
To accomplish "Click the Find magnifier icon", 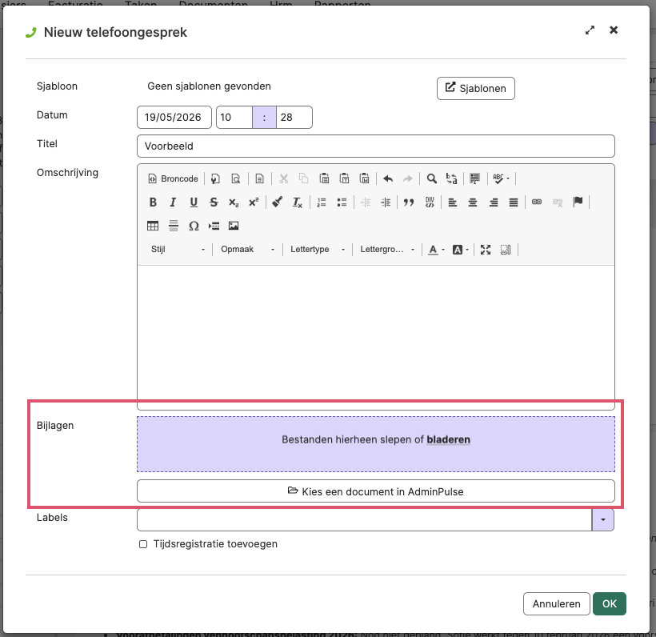I will click(431, 178).
